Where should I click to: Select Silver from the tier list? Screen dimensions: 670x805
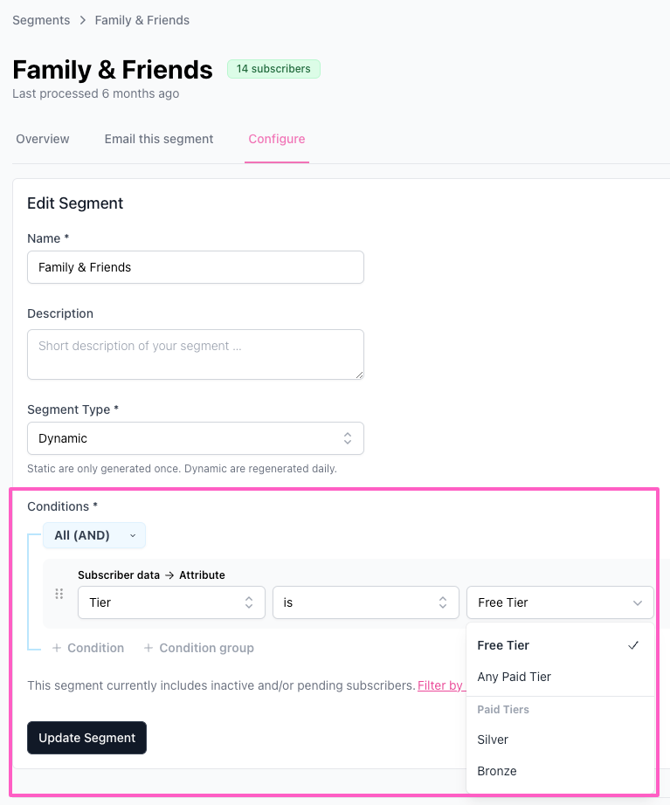pyautogui.click(x=494, y=740)
